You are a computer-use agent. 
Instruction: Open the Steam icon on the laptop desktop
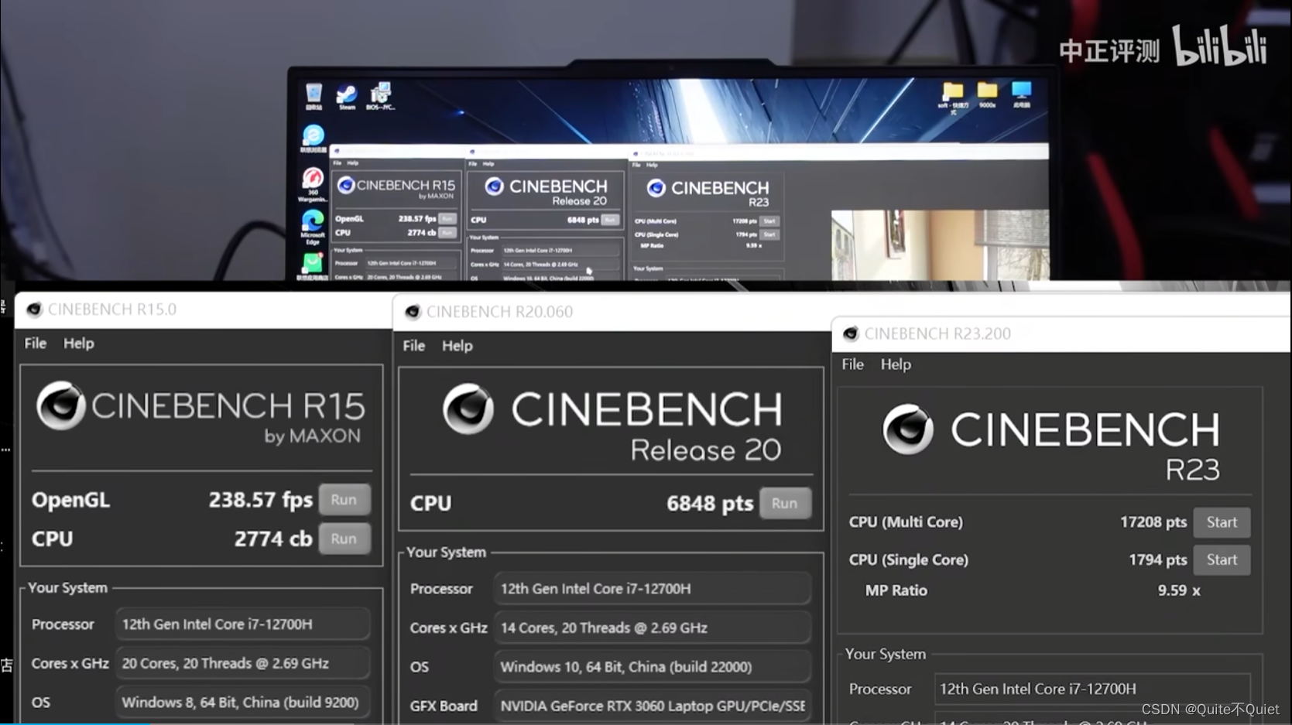point(346,97)
